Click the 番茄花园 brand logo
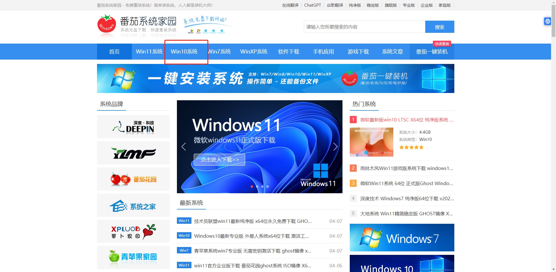 pos(133,179)
